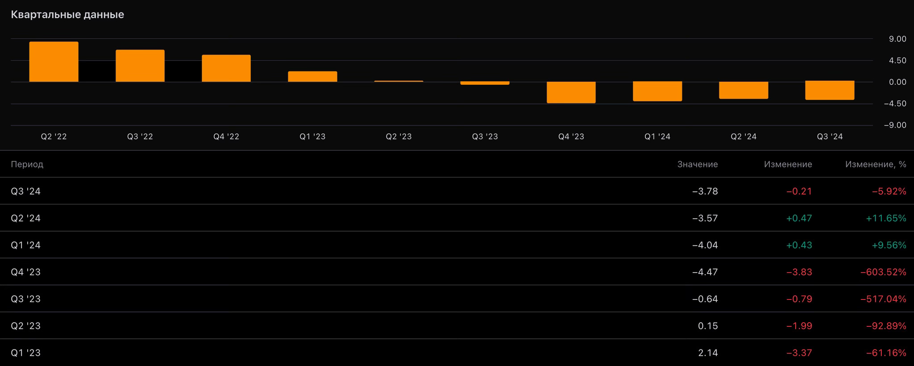Select the Q2 '23 table row label

(26, 326)
